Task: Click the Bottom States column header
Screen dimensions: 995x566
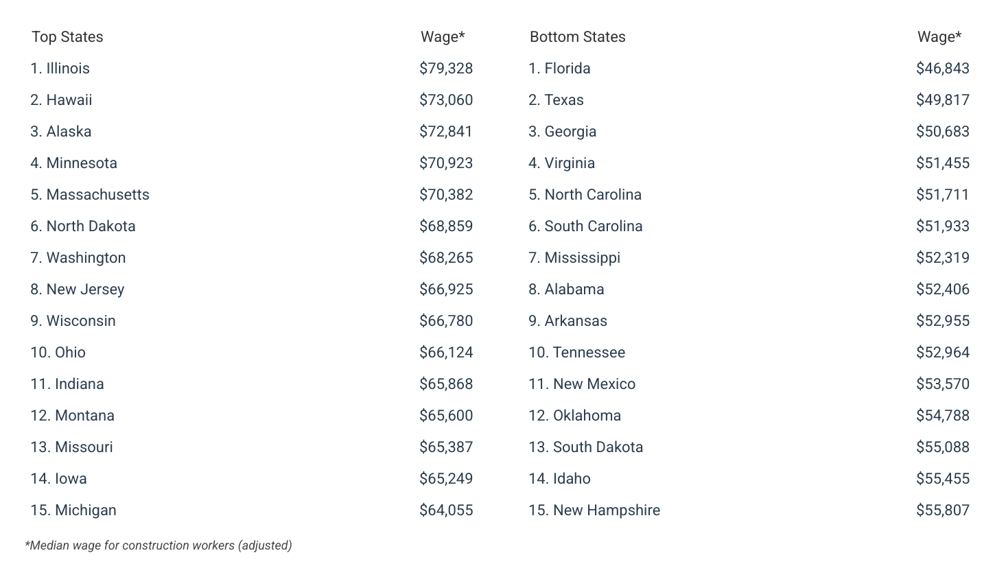Action: 577,37
